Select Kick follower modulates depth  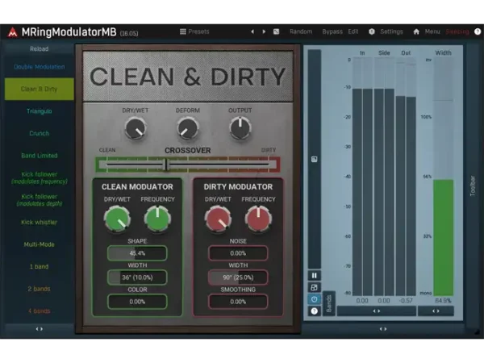(40, 200)
